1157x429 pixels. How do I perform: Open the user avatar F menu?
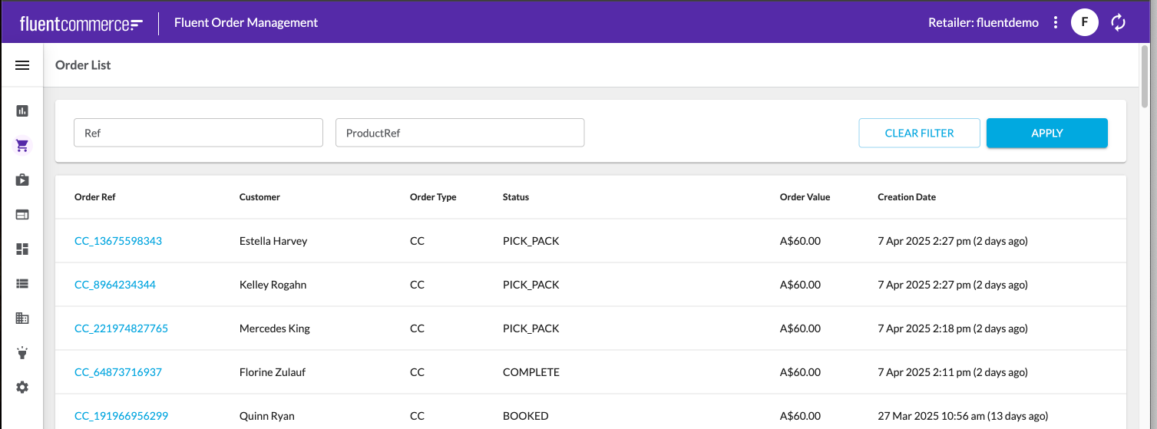tap(1084, 22)
